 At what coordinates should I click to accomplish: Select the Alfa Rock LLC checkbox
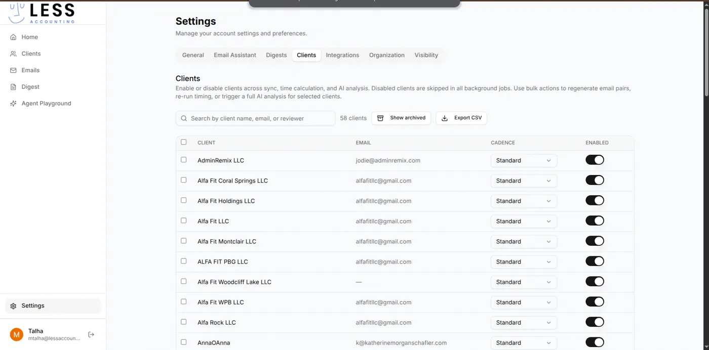(183, 322)
